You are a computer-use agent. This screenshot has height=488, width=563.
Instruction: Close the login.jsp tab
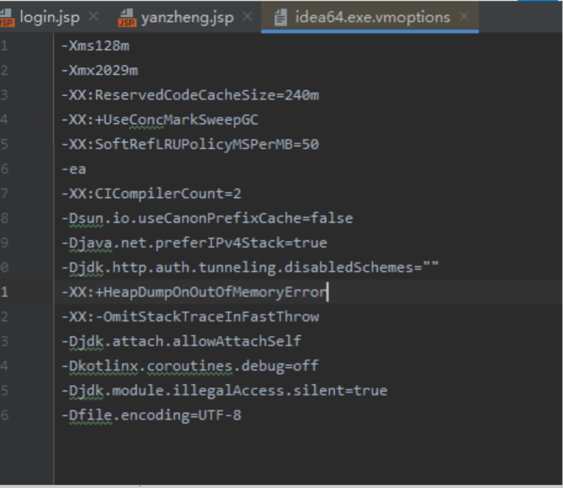[x=94, y=16]
